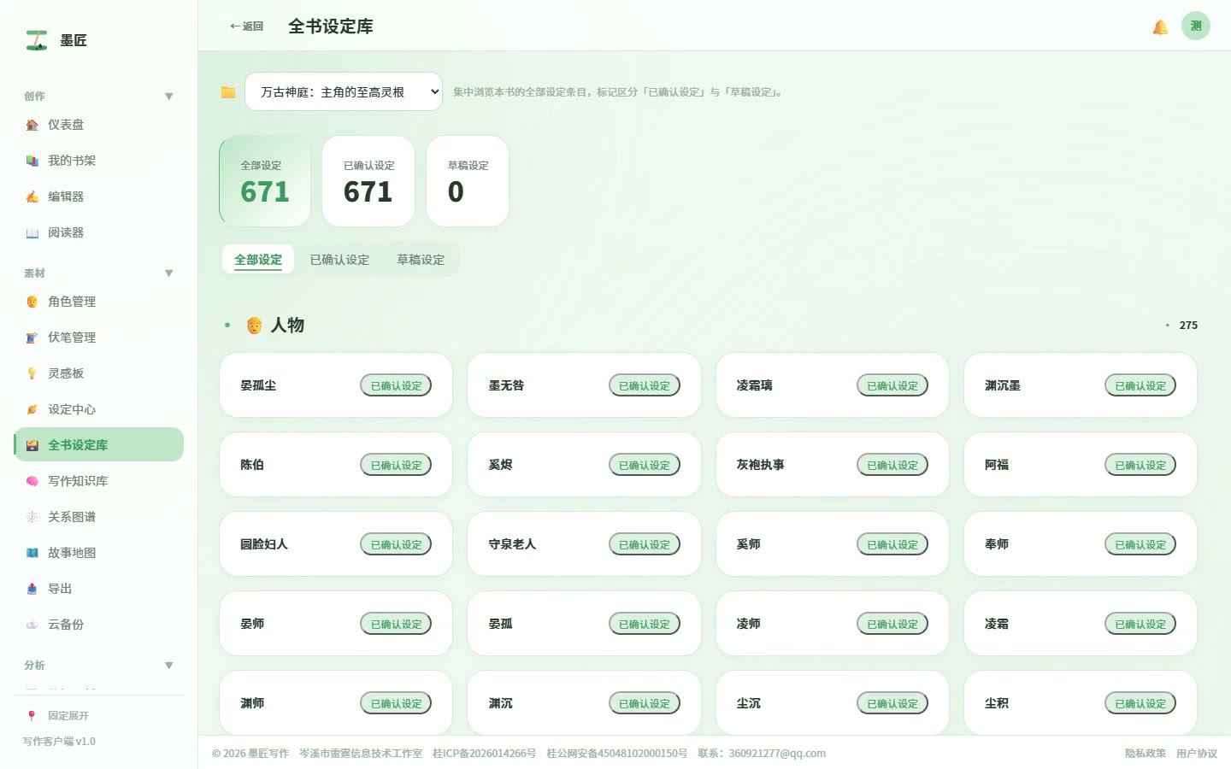Viewport: 1231px width, 769px height.
Task: Switch to the 全部设定 tab
Action: [x=258, y=260]
